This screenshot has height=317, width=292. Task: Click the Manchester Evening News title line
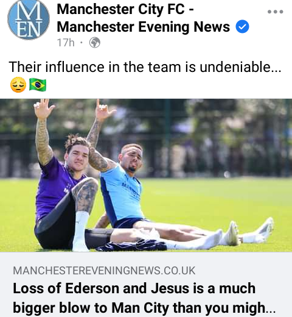[144, 27]
